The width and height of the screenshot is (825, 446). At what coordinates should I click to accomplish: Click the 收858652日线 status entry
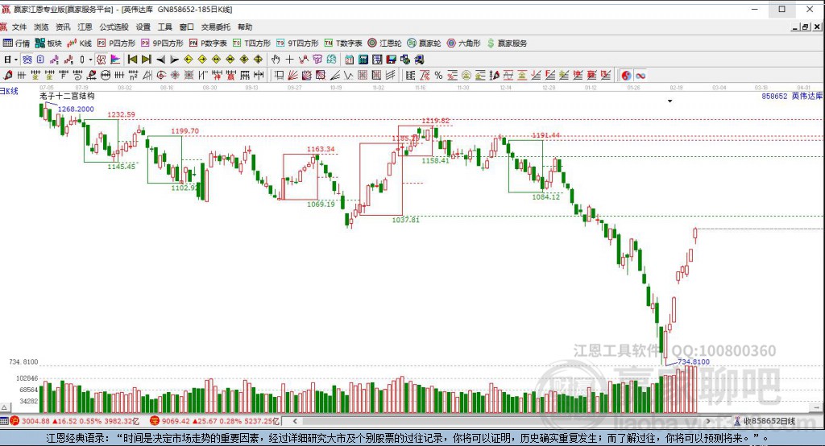point(765,421)
